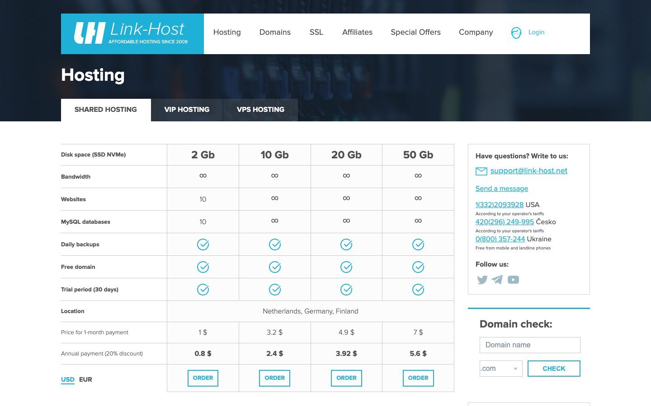Click the MySQL databases value 10 for 2 Gb plan
651x406 pixels.
pyautogui.click(x=203, y=222)
